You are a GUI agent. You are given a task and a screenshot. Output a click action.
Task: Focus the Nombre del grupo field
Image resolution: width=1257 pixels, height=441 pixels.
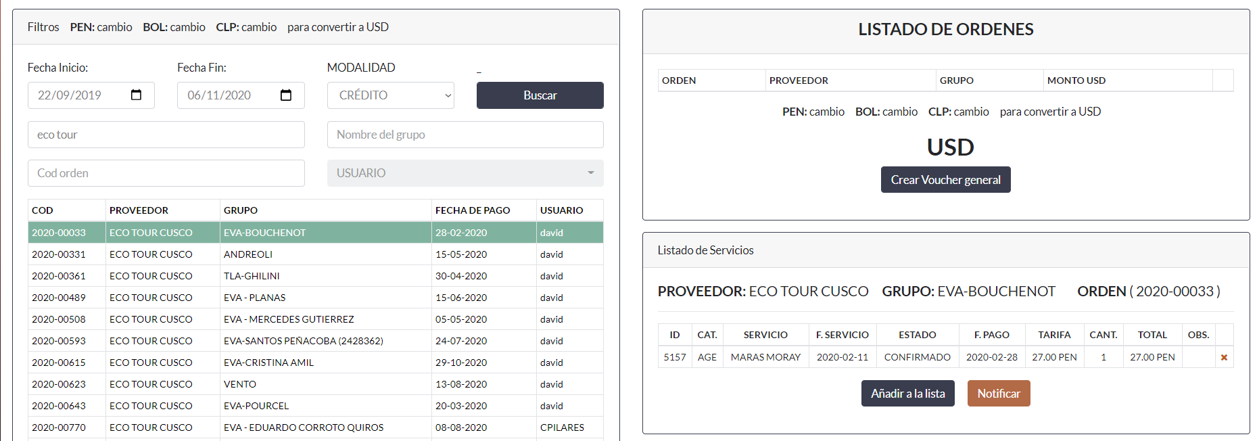[465, 135]
